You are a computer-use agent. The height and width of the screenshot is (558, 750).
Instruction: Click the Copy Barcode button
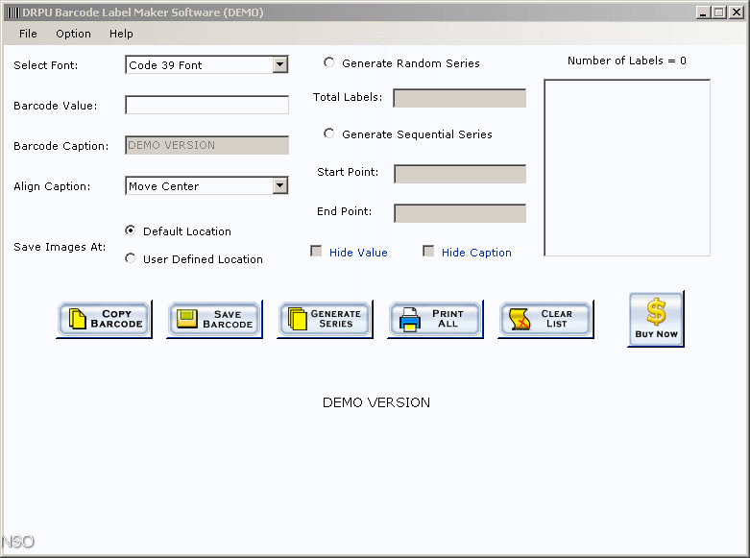tap(105, 319)
